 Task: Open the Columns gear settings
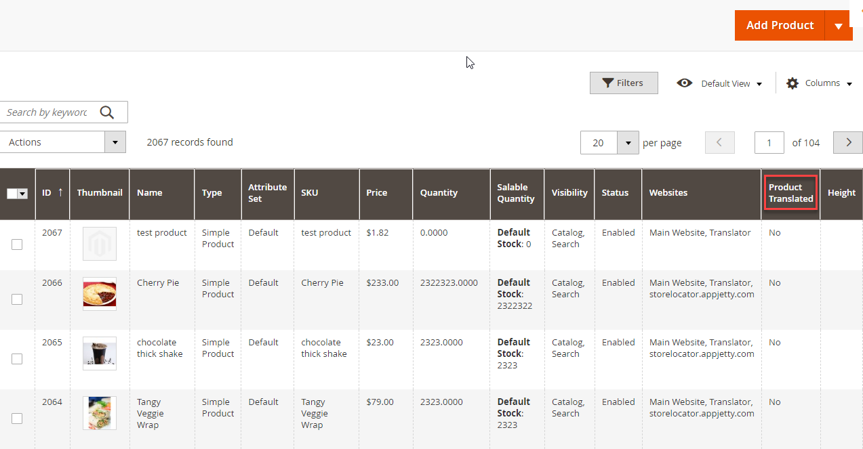pyautogui.click(x=792, y=83)
